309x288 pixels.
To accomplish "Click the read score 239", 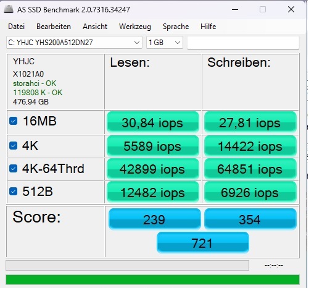I will [154, 219].
